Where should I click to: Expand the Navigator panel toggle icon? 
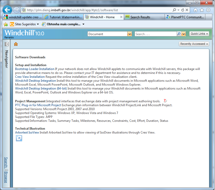point(7,44)
